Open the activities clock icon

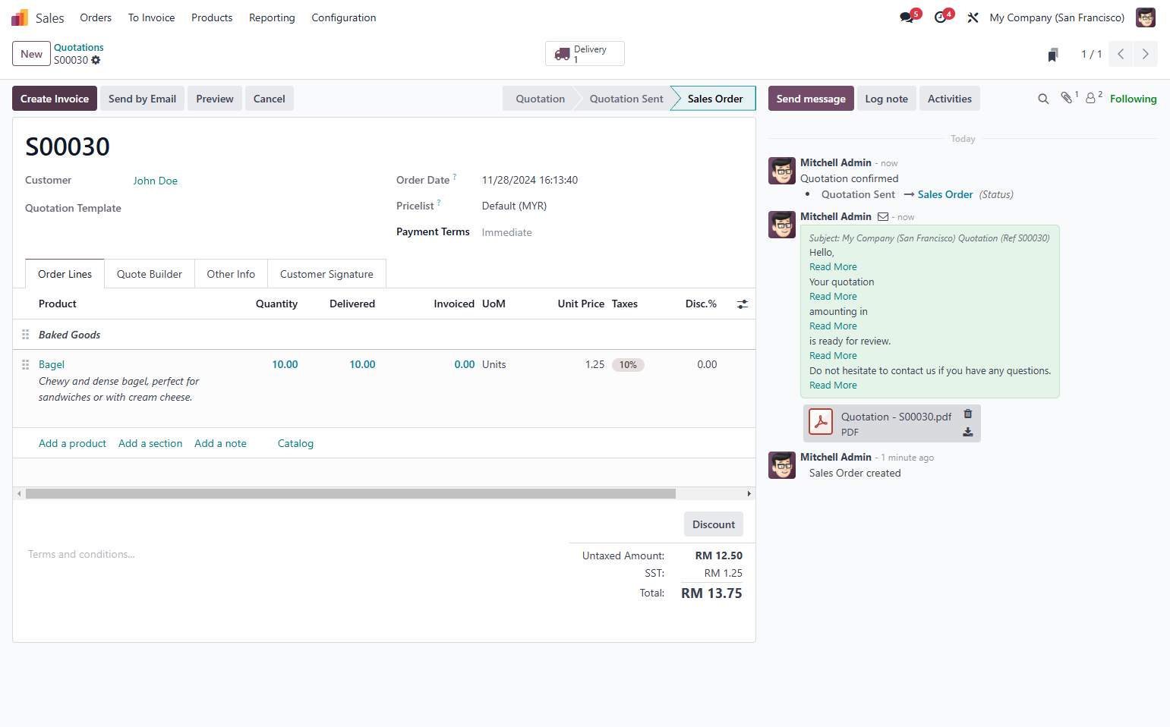coord(941,17)
